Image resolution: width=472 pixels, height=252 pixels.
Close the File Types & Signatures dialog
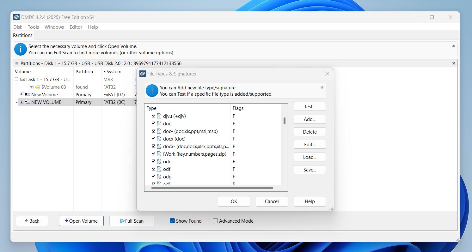327,74
